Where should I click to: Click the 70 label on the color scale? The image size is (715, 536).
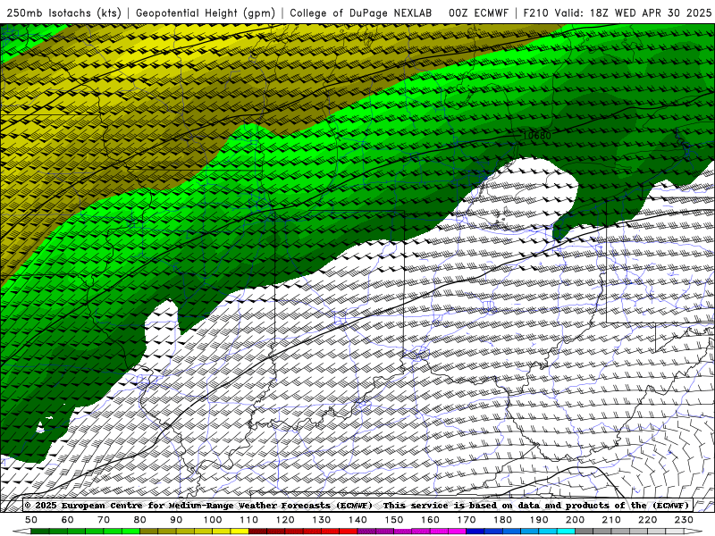104,520
